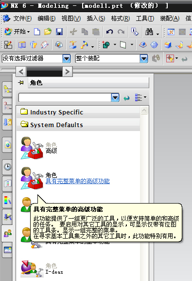This screenshot has height=281, width=192.
Task: Open the Assemblies menu
Action: pyautogui.click(x=170, y=19)
